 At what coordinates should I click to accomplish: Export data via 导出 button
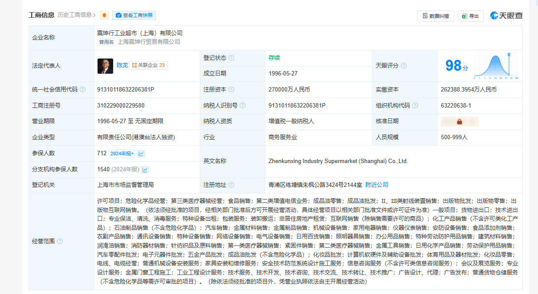click(x=470, y=16)
